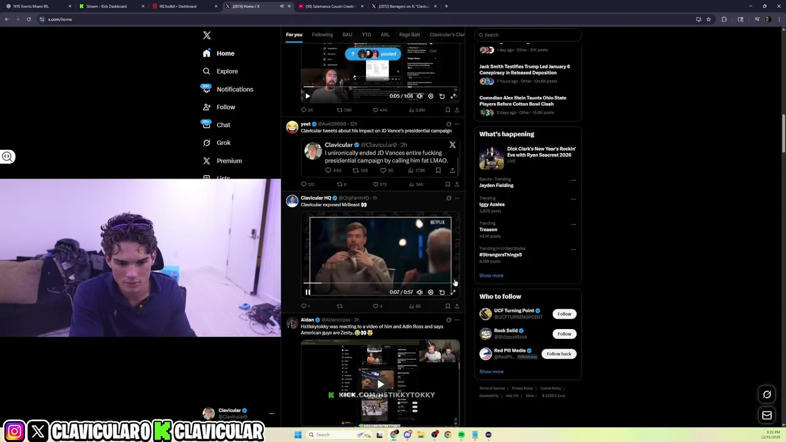Switch to the ARL timeline tab
This screenshot has width=786, height=442.
385,35
